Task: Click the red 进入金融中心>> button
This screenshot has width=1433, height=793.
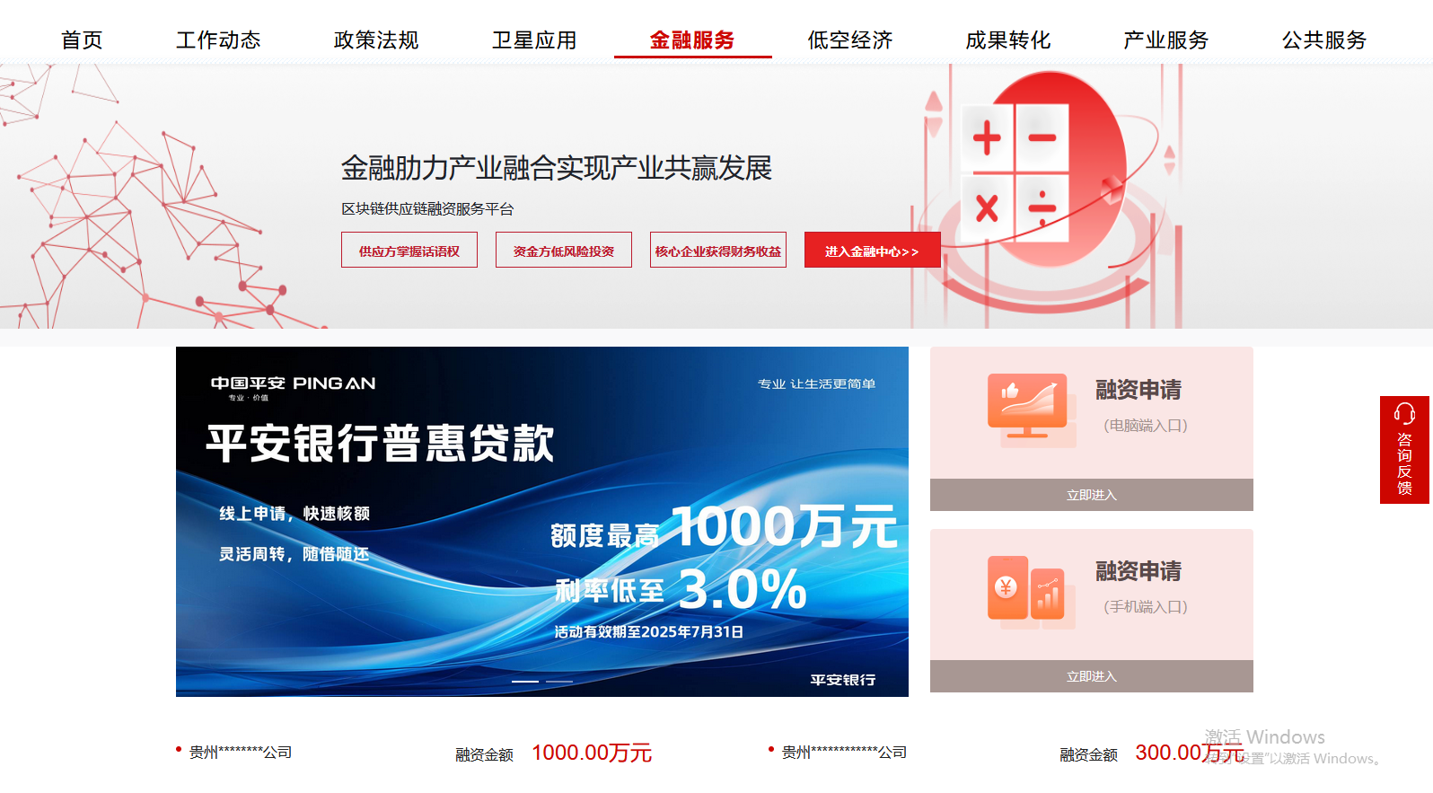Action: [873, 251]
